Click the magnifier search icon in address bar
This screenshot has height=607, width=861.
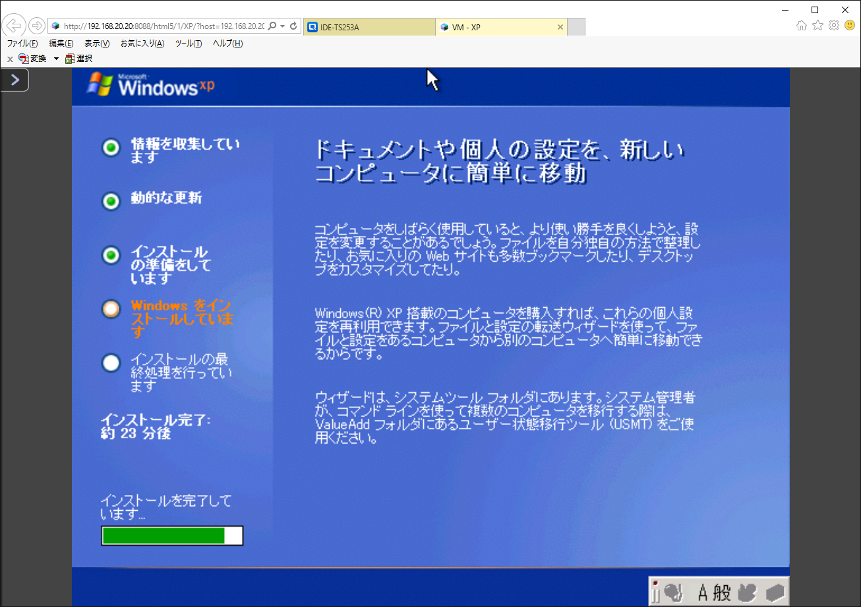(x=272, y=26)
